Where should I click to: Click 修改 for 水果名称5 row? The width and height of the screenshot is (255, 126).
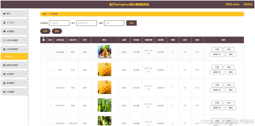229,103
